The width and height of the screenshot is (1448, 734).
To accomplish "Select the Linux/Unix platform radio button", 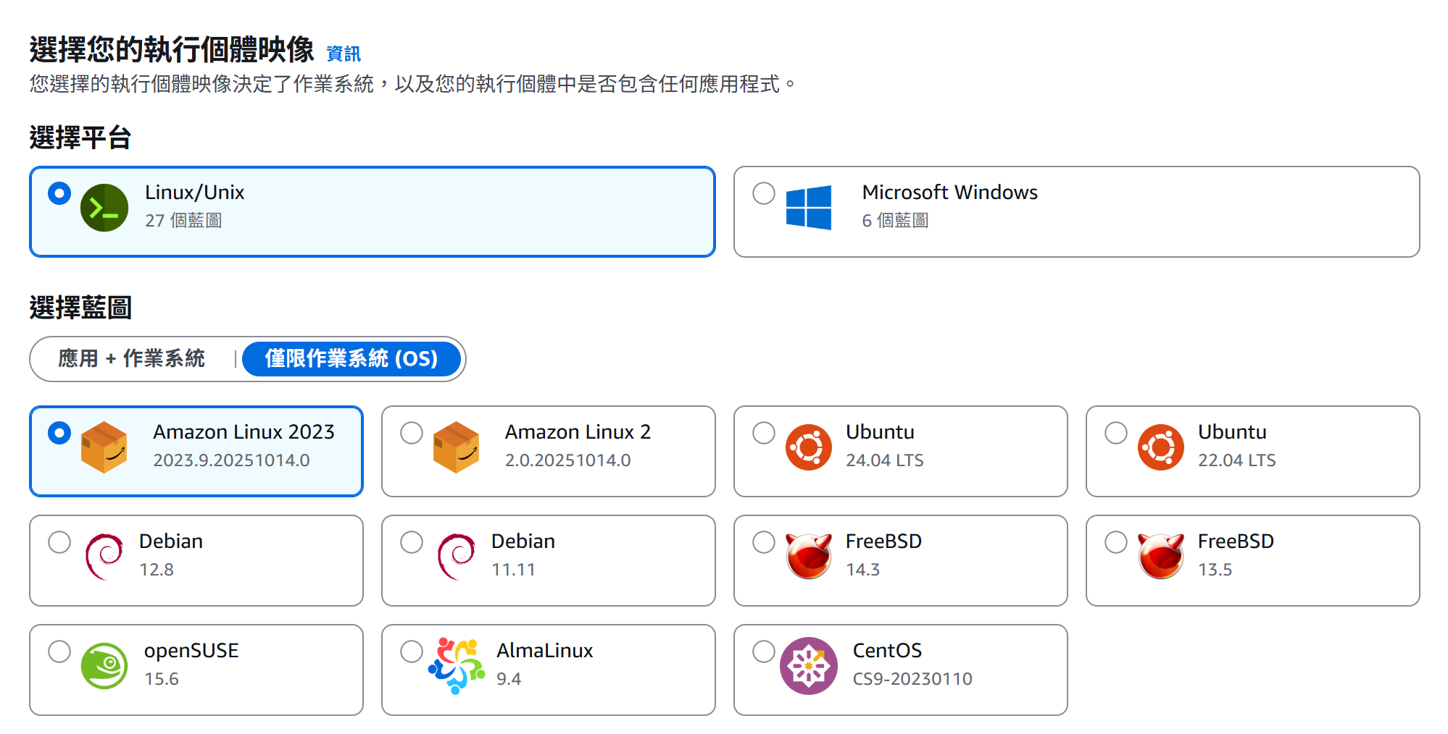I will [59, 193].
